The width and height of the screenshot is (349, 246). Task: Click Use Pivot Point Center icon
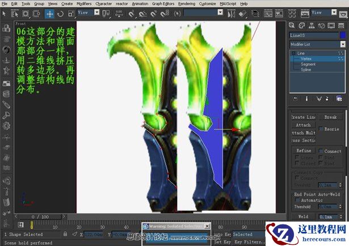[x=106, y=14]
